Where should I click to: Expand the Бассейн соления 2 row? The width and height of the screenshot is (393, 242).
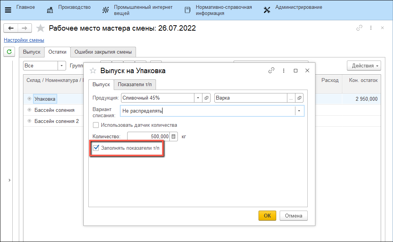coord(29,121)
